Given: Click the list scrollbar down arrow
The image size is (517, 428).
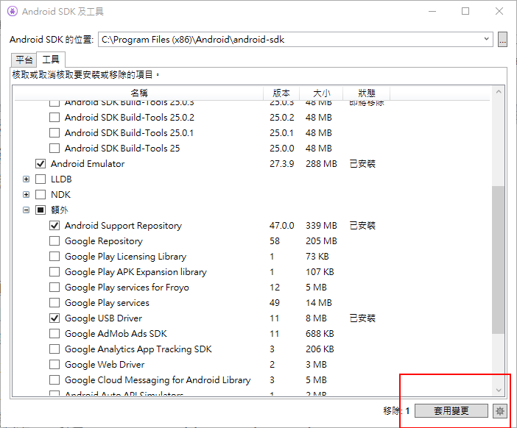Looking at the screenshot, I should (499, 390).
